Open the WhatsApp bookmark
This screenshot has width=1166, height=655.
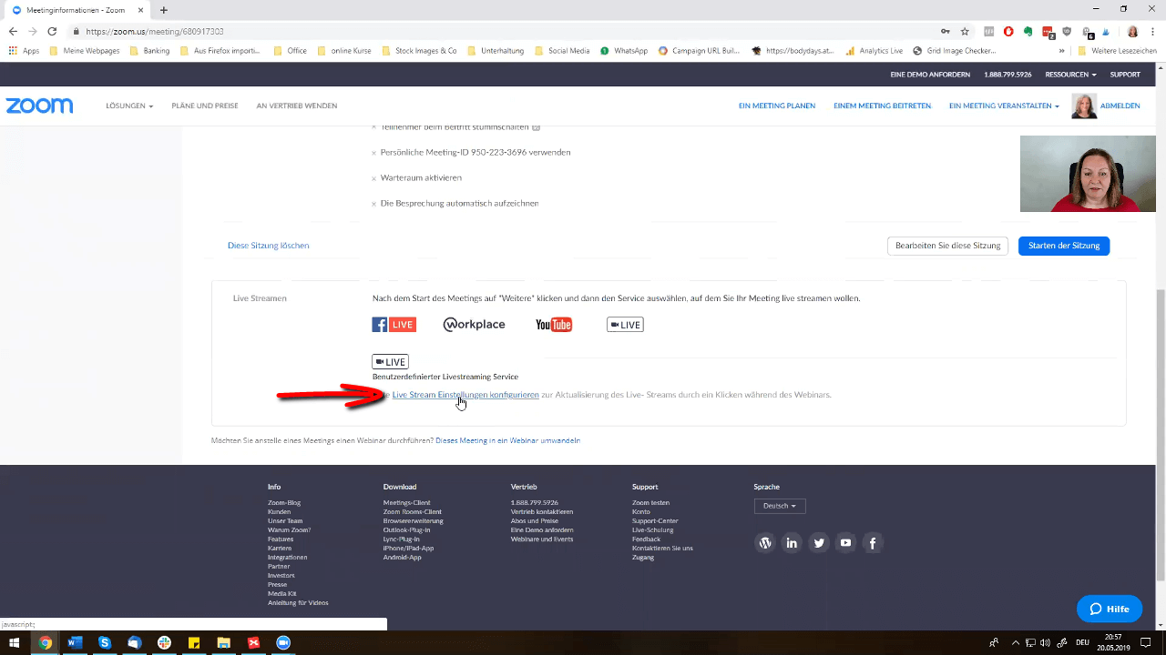pos(624,51)
